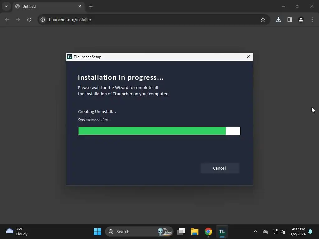This screenshot has height=239, width=319.
Task: Go back in browser history
Action: point(7,20)
